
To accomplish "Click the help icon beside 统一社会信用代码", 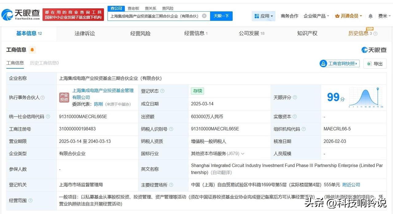I will pyautogui.click(x=48, y=117).
